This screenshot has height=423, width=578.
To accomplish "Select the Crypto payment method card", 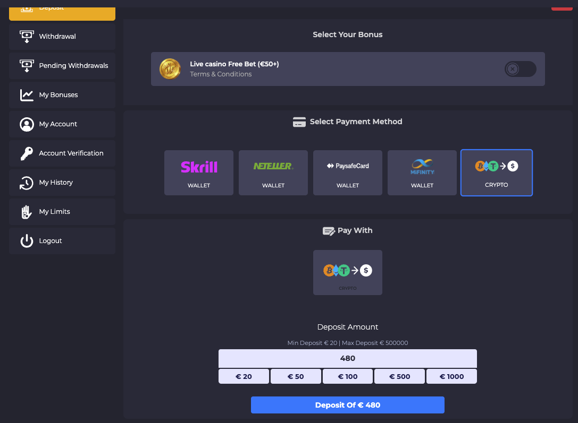I will pyautogui.click(x=497, y=172).
